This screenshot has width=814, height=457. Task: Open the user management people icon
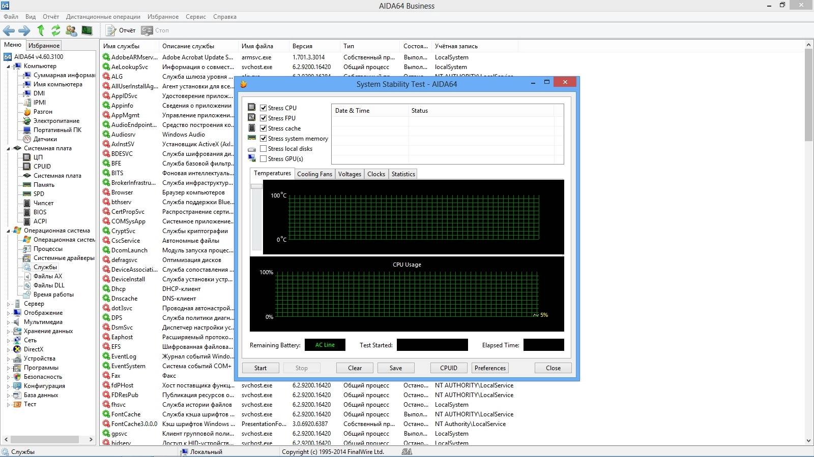[71, 30]
